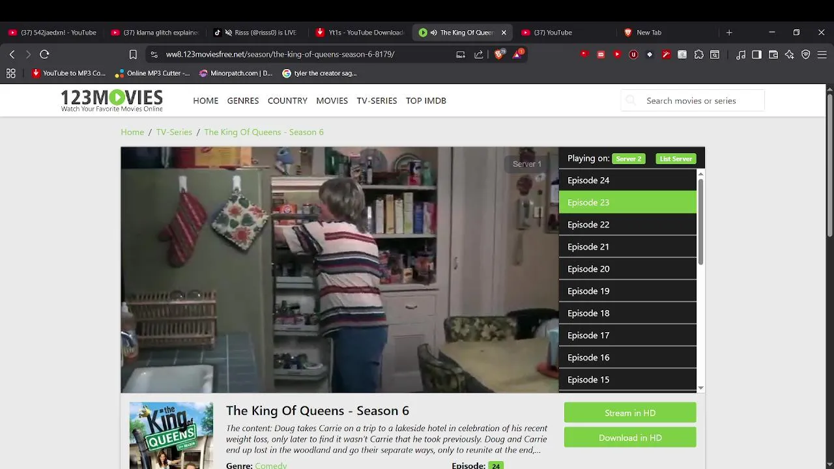This screenshot has height=469, width=834.
Task: Open the Brave Shields lion icon
Action: (499, 55)
